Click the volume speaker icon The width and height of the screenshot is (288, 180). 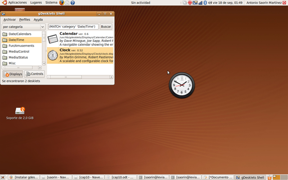tap(210, 3)
